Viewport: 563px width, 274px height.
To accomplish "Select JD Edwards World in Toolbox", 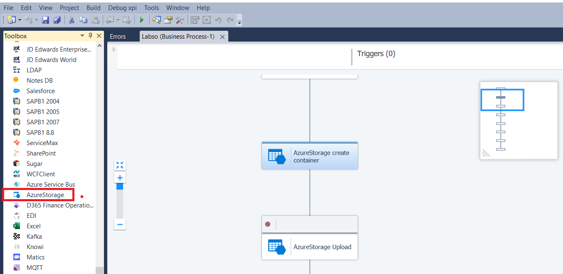I will point(52,59).
